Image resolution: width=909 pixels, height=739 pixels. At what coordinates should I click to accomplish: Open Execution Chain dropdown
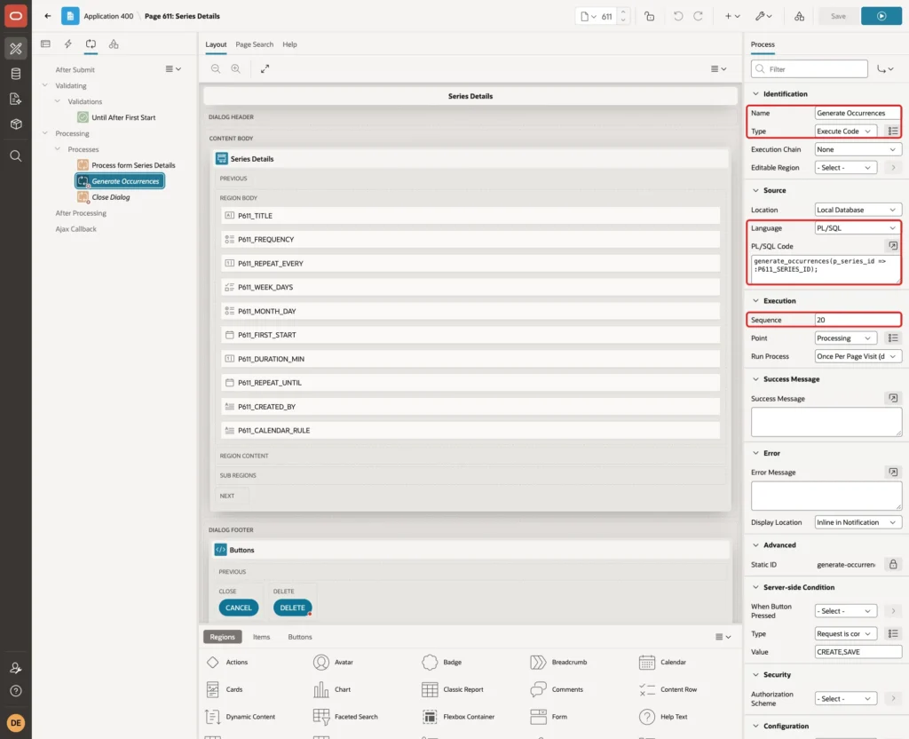coord(858,149)
